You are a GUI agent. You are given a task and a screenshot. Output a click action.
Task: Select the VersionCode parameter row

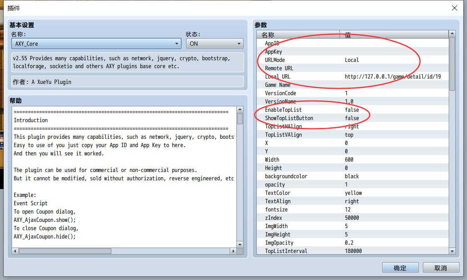353,93
